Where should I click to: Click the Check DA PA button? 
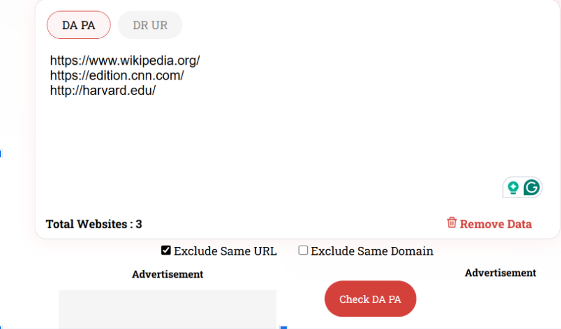click(x=370, y=299)
